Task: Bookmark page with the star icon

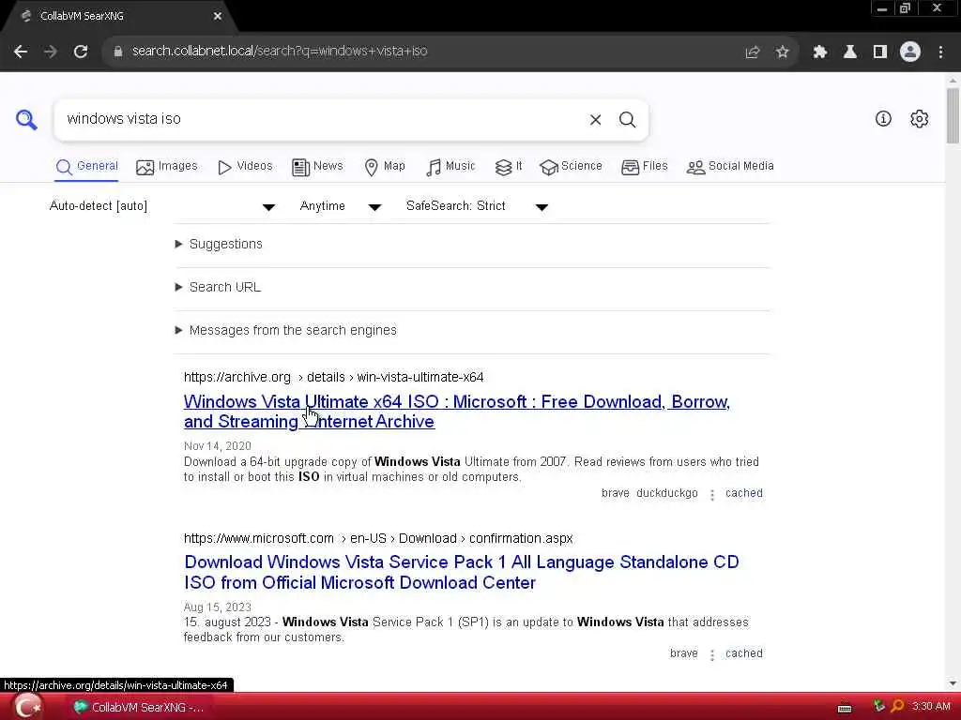Action: (782, 52)
